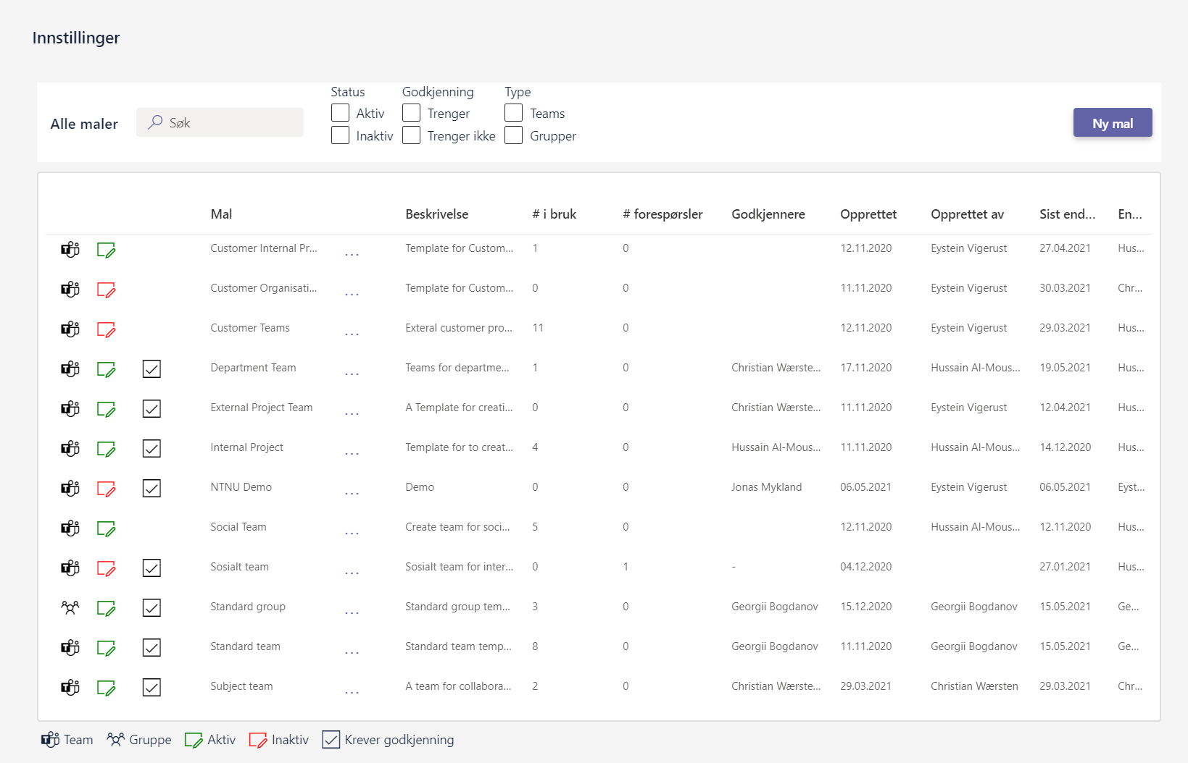Image resolution: width=1188 pixels, height=763 pixels.
Task: Click the Inaktiv legend icon below the table
Action: pyautogui.click(x=258, y=740)
